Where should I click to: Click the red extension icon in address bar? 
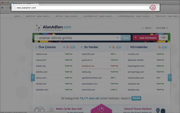[153, 8]
